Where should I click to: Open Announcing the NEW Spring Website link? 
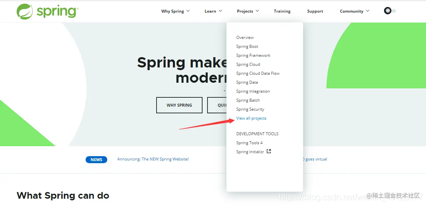click(153, 159)
